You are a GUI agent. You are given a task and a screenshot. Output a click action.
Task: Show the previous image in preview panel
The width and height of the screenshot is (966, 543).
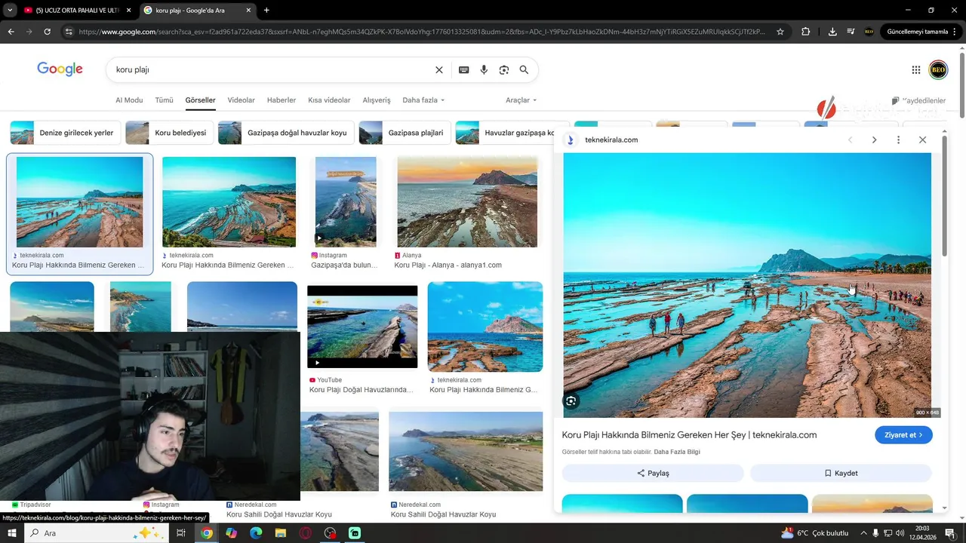click(x=851, y=140)
